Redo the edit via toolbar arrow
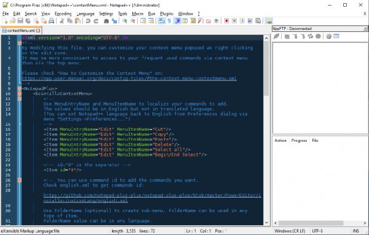This screenshot has width=369, height=235. click(96, 21)
